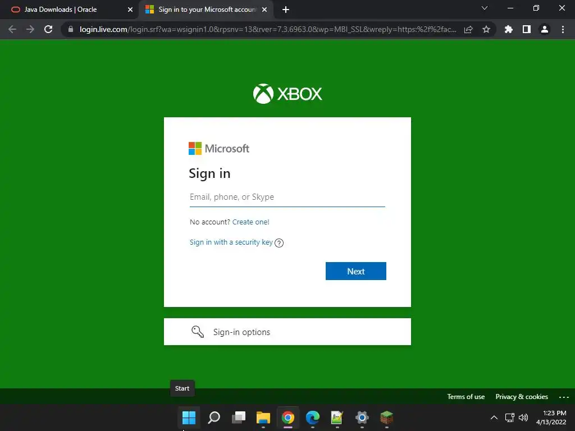The image size is (575, 431).
Task: Click the Next button
Action: point(355,271)
